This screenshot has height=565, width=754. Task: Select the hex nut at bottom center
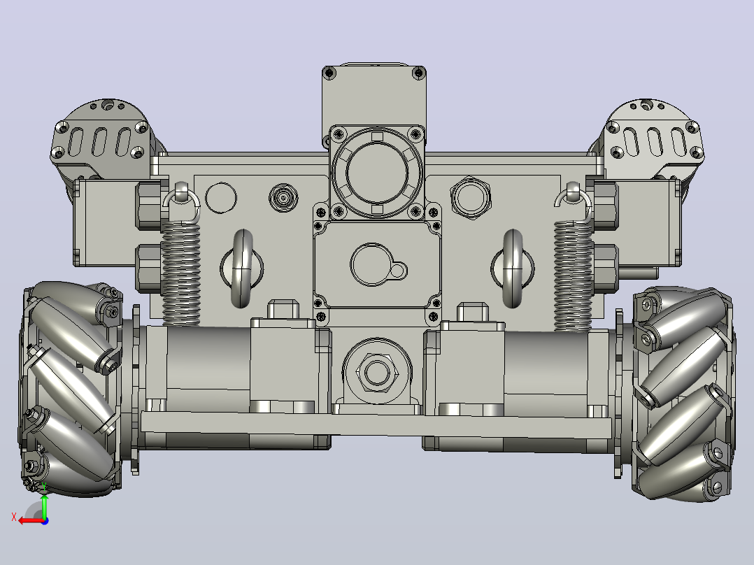tap(378, 372)
